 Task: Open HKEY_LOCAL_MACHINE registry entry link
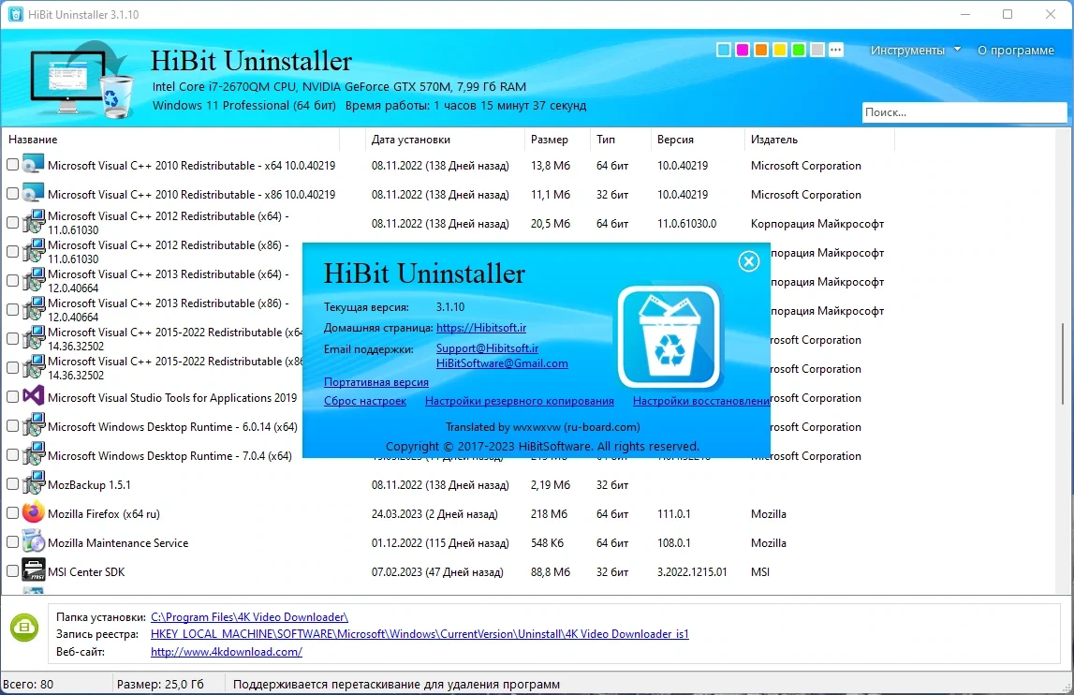419,634
